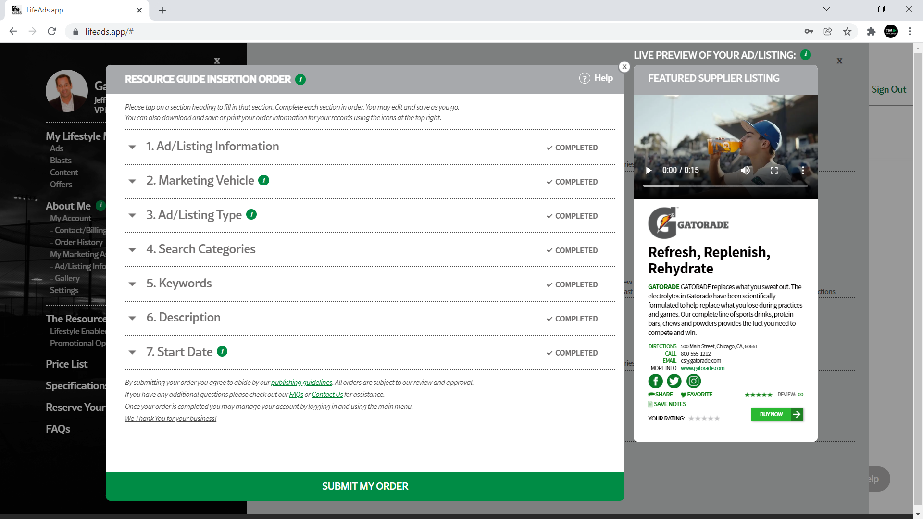Expand the Search Categories section arrow
923x519 pixels.
(132, 250)
